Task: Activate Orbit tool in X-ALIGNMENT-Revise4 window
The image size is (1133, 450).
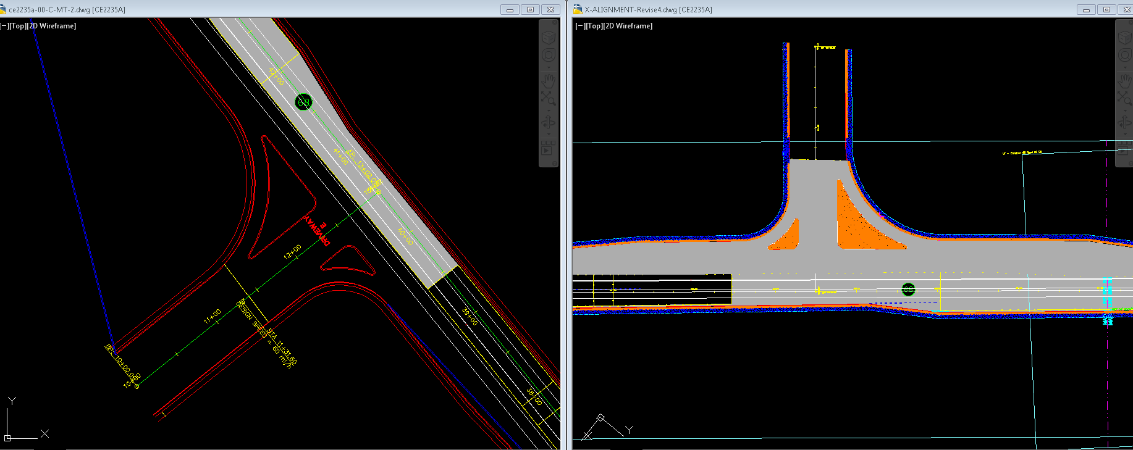Action: (1124, 122)
